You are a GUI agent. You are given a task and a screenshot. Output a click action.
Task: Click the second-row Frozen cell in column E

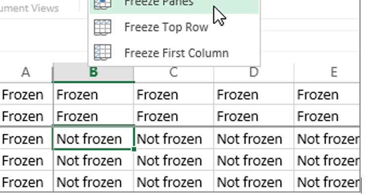tap(327, 116)
